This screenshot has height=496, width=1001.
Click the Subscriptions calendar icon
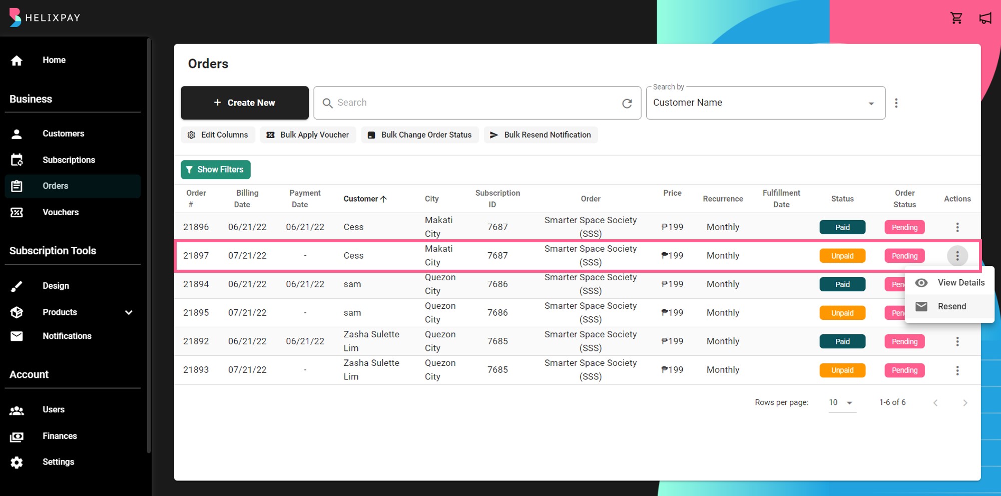[x=17, y=160]
